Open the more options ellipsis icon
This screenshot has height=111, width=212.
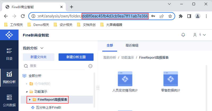click(x=90, y=66)
